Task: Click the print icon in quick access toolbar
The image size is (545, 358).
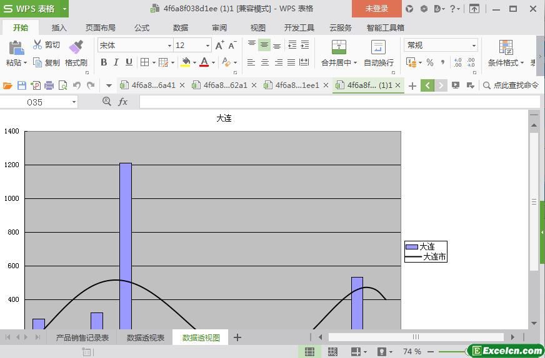Action: [x=49, y=85]
